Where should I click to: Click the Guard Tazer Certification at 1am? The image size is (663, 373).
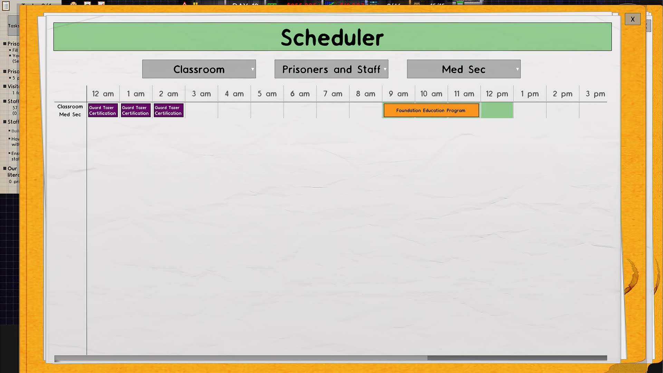tap(135, 110)
